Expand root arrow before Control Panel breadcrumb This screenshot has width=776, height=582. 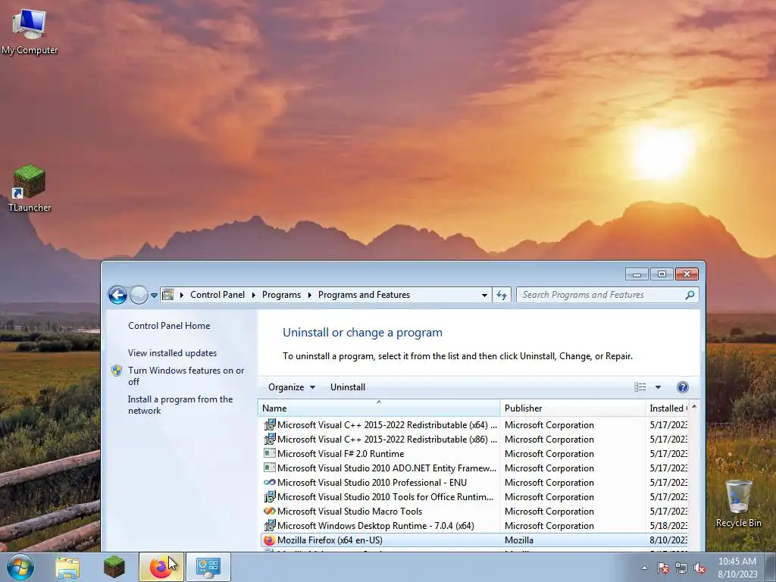(x=182, y=295)
